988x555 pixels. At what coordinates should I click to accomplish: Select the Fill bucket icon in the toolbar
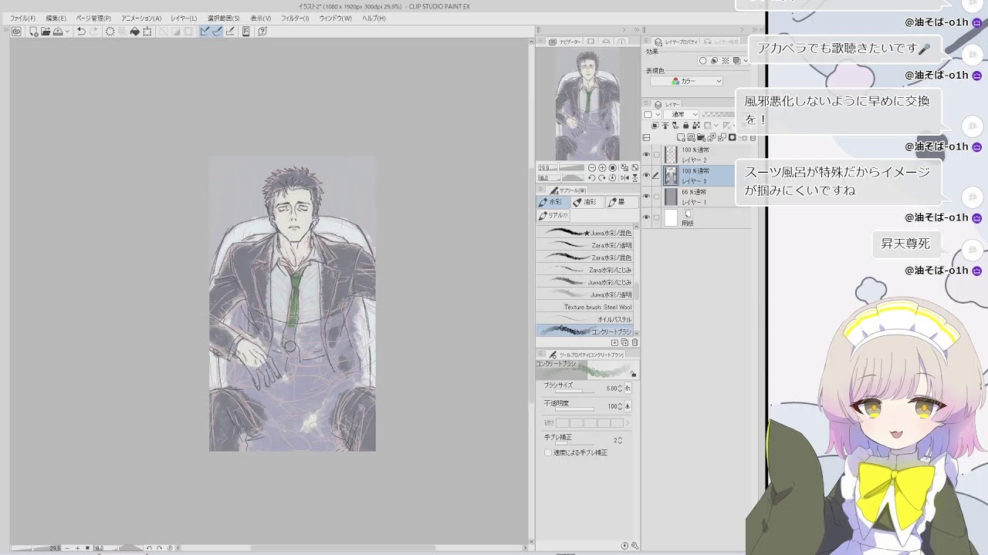[135, 32]
